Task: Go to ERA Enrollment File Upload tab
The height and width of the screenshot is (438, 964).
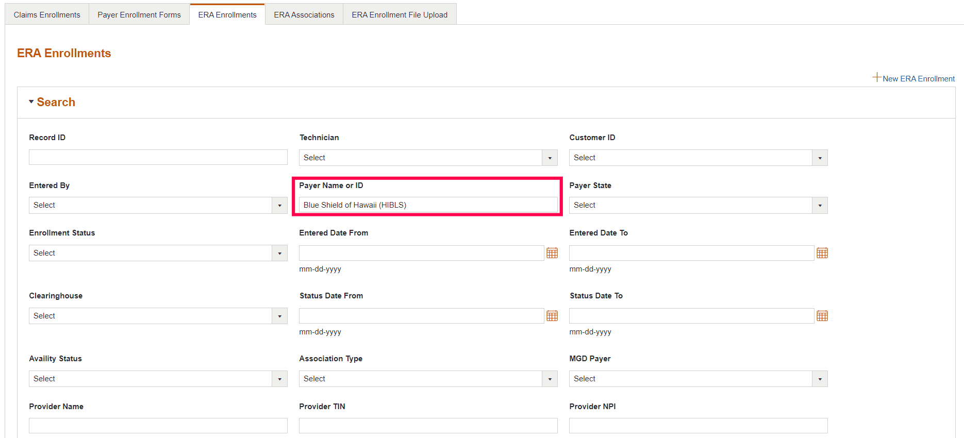Action: (x=400, y=15)
